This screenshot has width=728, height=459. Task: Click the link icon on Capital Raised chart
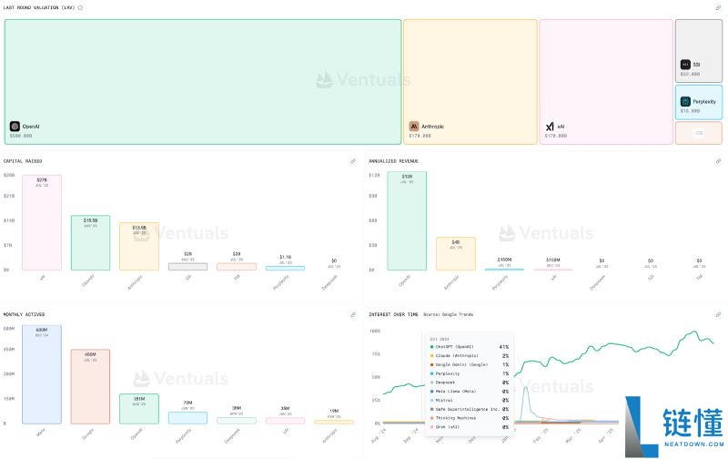[x=353, y=161]
